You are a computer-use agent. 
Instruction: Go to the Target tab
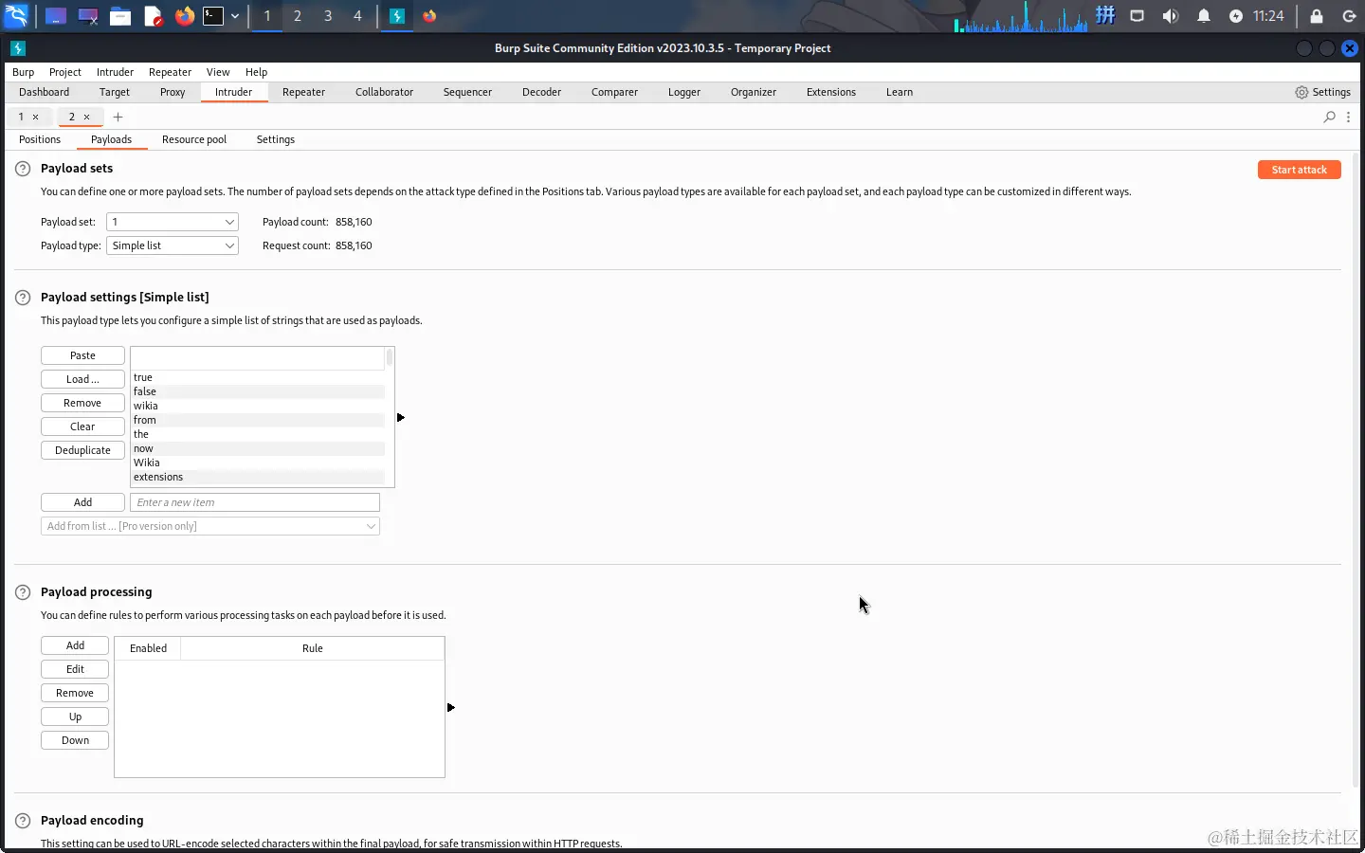click(115, 92)
